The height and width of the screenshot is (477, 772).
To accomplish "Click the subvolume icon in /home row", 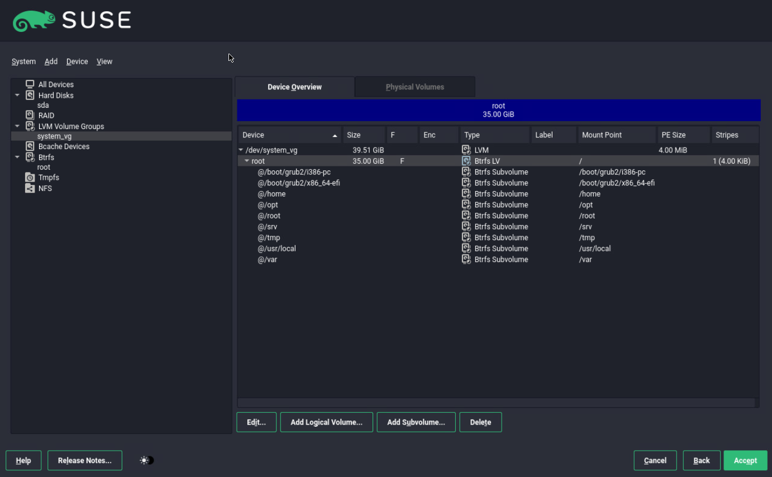I will [466, 194].
